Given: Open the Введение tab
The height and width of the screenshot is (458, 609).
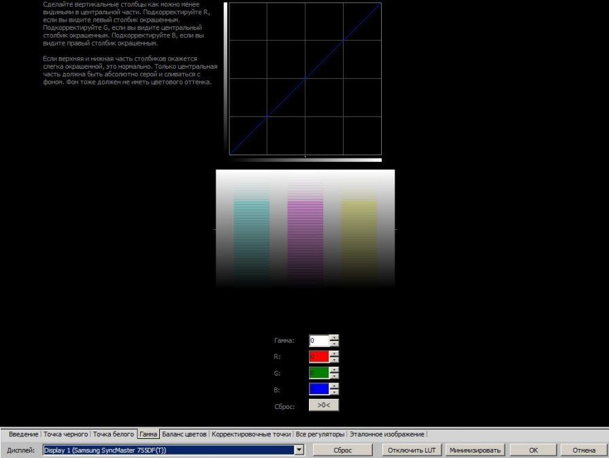Looking at the screenshot, I should (x=24, y=434).
